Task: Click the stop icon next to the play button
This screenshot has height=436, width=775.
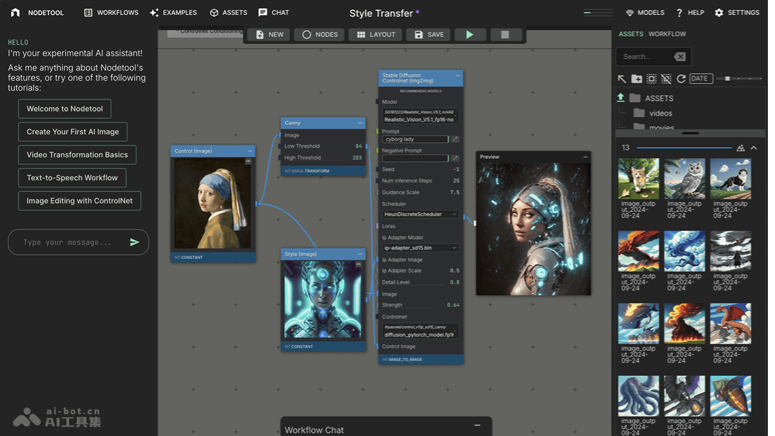Action: coord(506,34)
